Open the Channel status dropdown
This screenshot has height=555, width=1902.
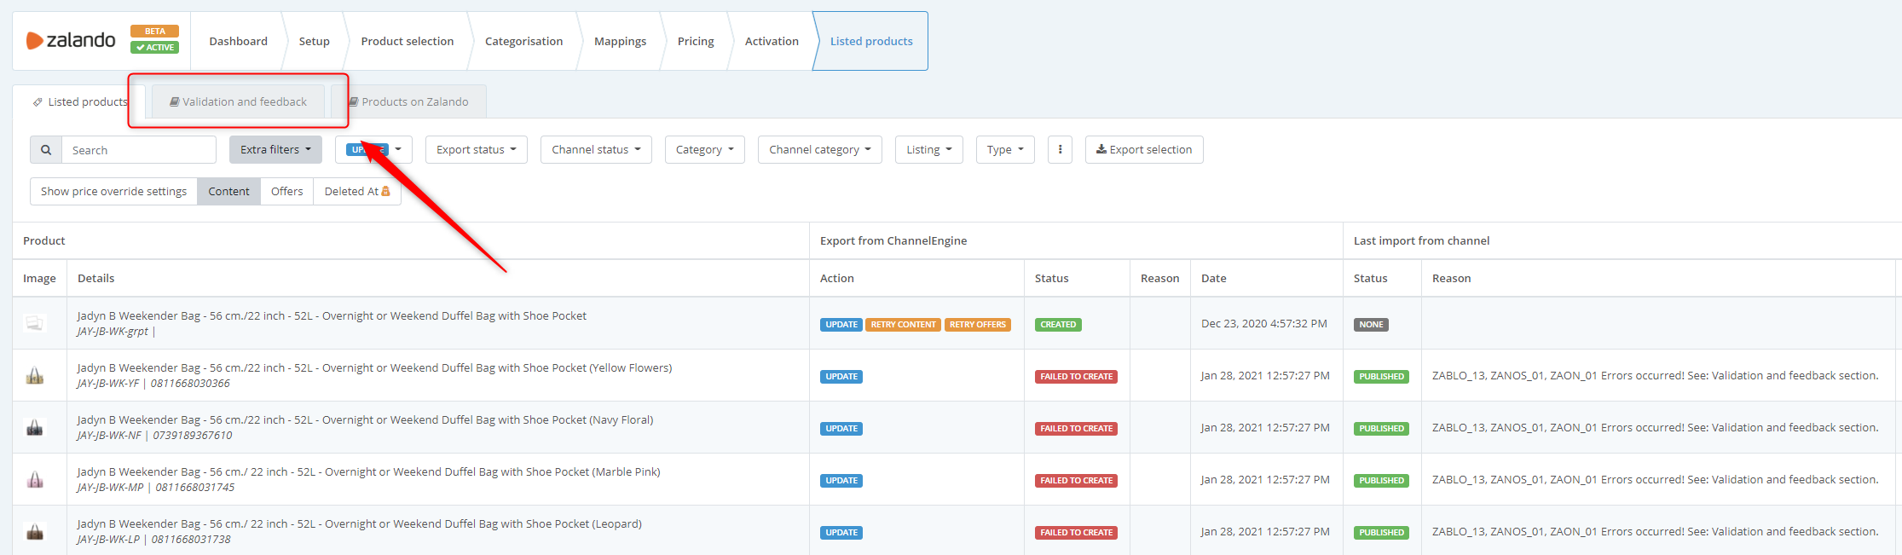pyautogui.click(x=596, y=149)
